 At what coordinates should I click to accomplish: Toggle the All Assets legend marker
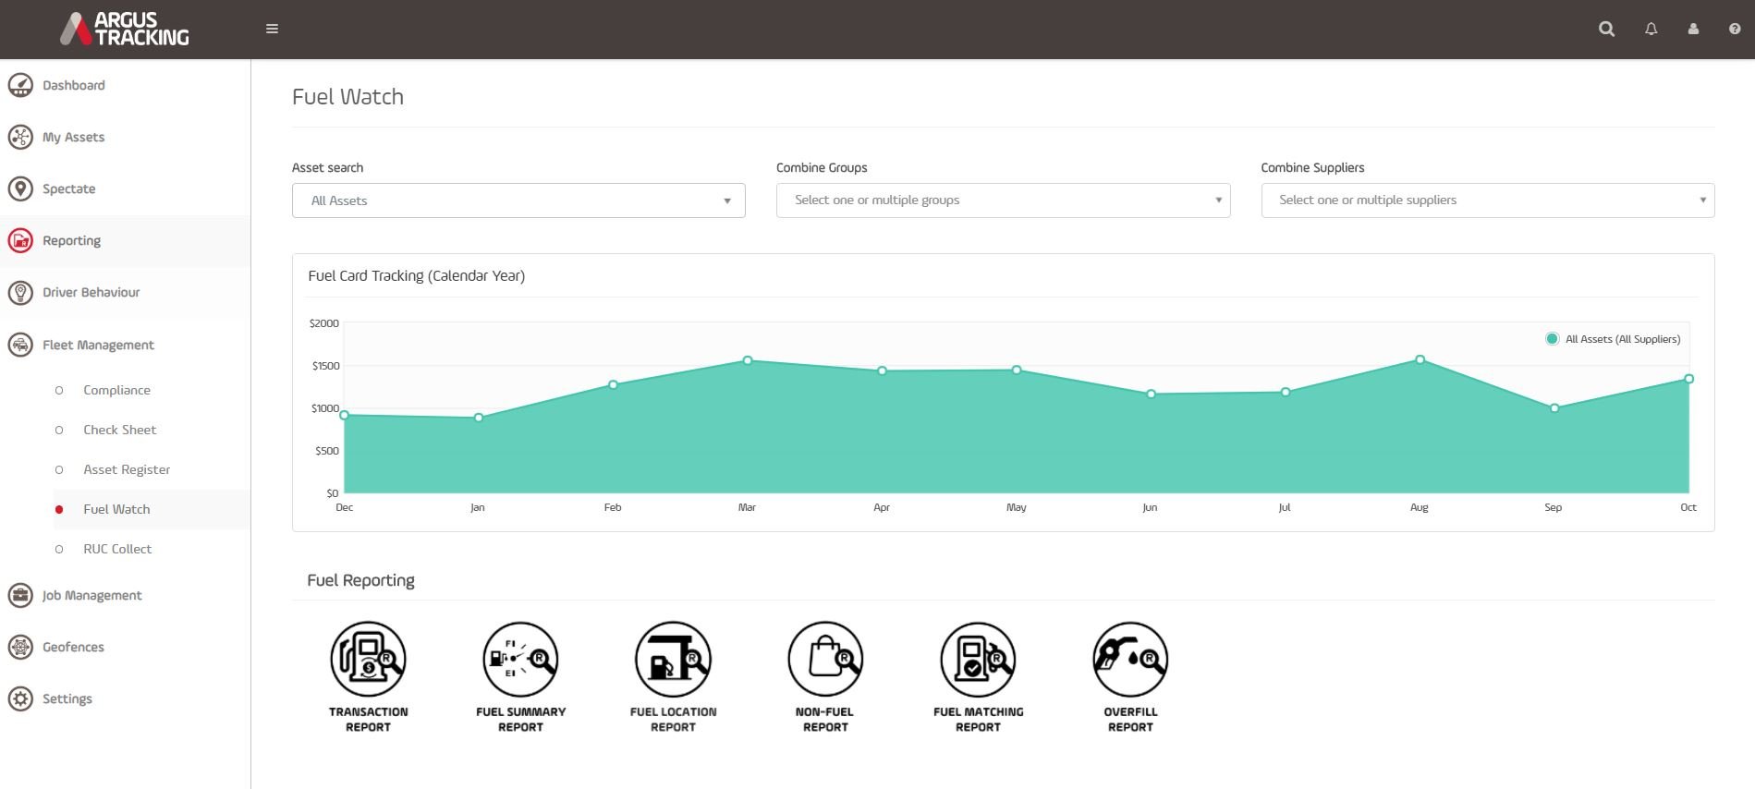[1553, 339]
